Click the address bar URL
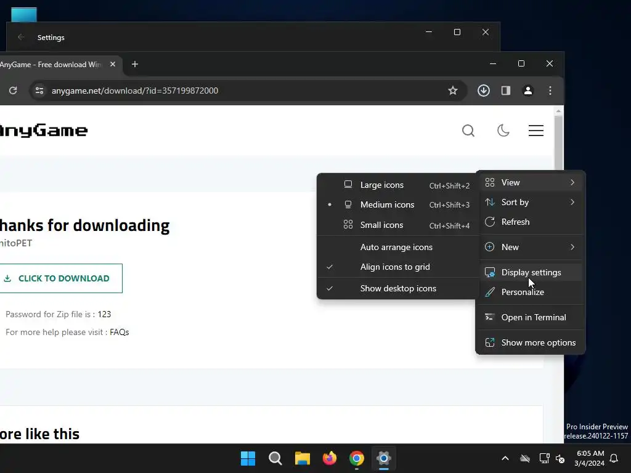The height and width of the screenshot is (473, 631). point(135,91)
